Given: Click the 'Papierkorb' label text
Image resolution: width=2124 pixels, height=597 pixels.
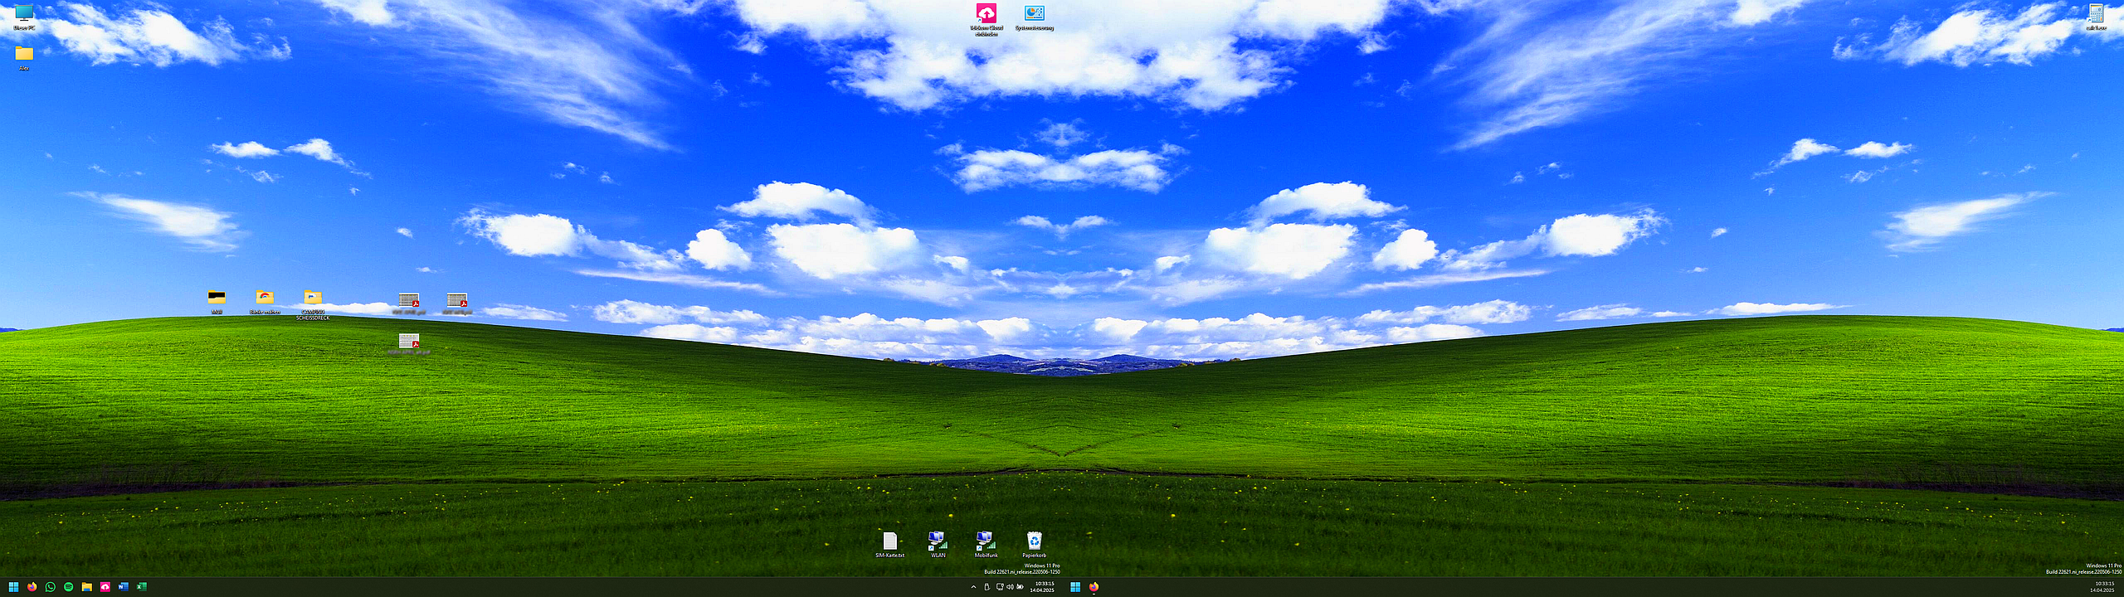Looking at the screenshot, I should (1034, 556).
